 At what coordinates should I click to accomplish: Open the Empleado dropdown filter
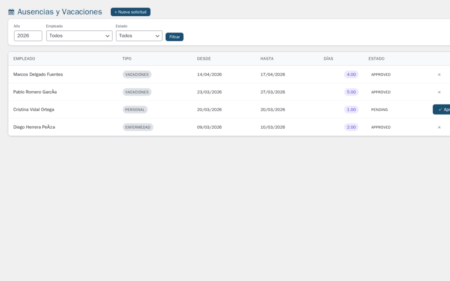(x=79, y=36)
